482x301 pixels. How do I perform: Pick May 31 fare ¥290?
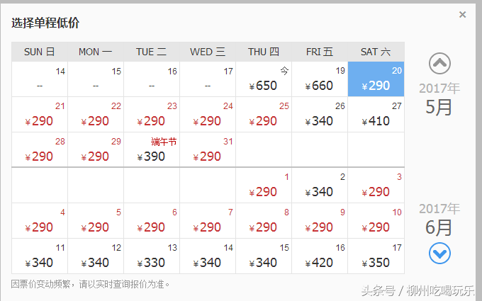(208, 150)
